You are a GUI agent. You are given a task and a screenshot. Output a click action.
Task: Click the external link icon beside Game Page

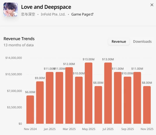tap(92, 14)
